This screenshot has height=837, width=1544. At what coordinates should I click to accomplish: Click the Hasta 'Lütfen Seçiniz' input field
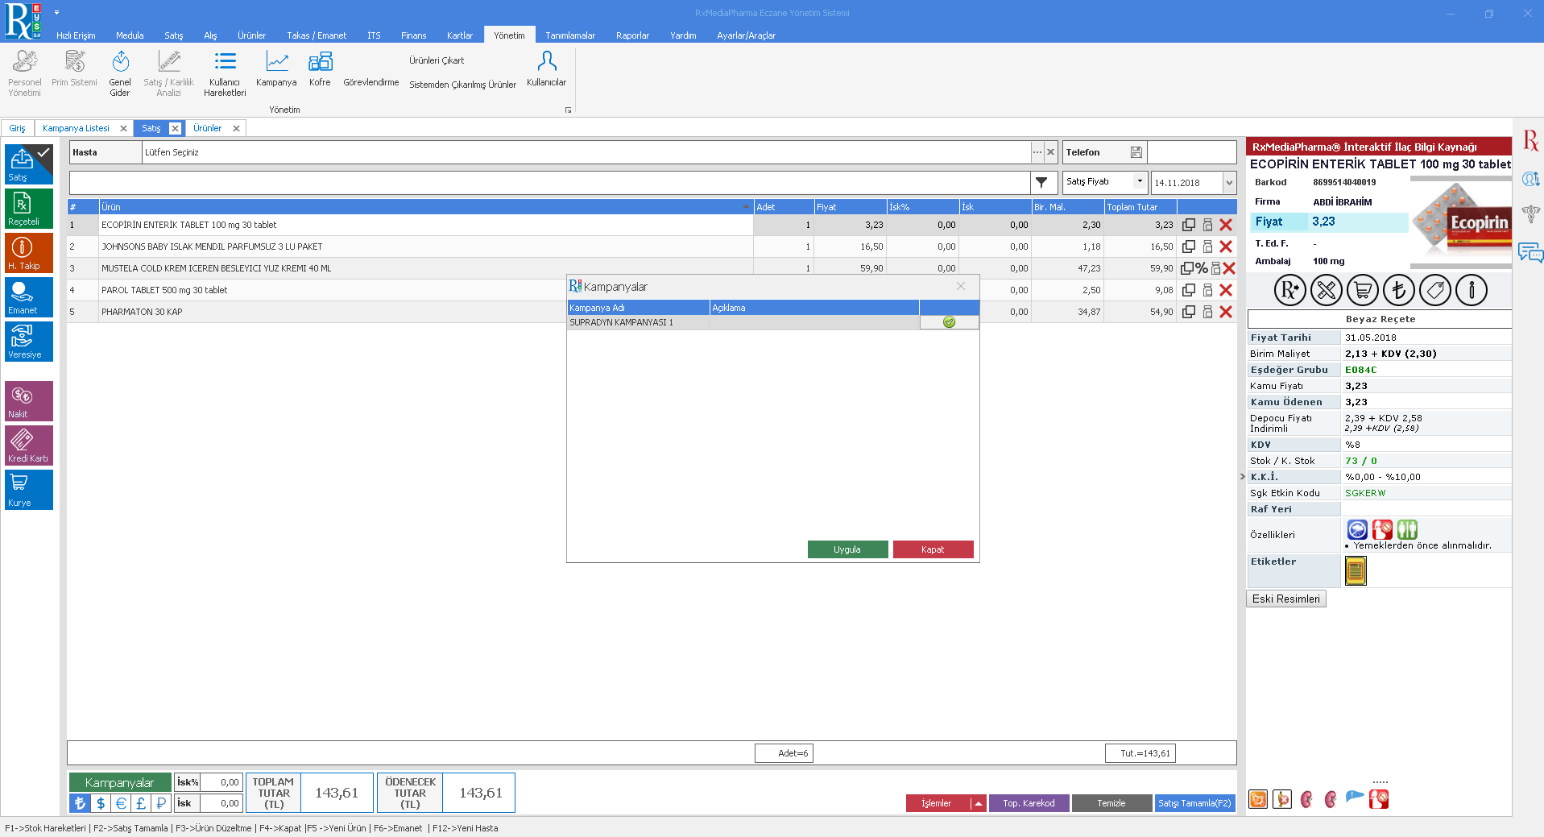[586, 152]
